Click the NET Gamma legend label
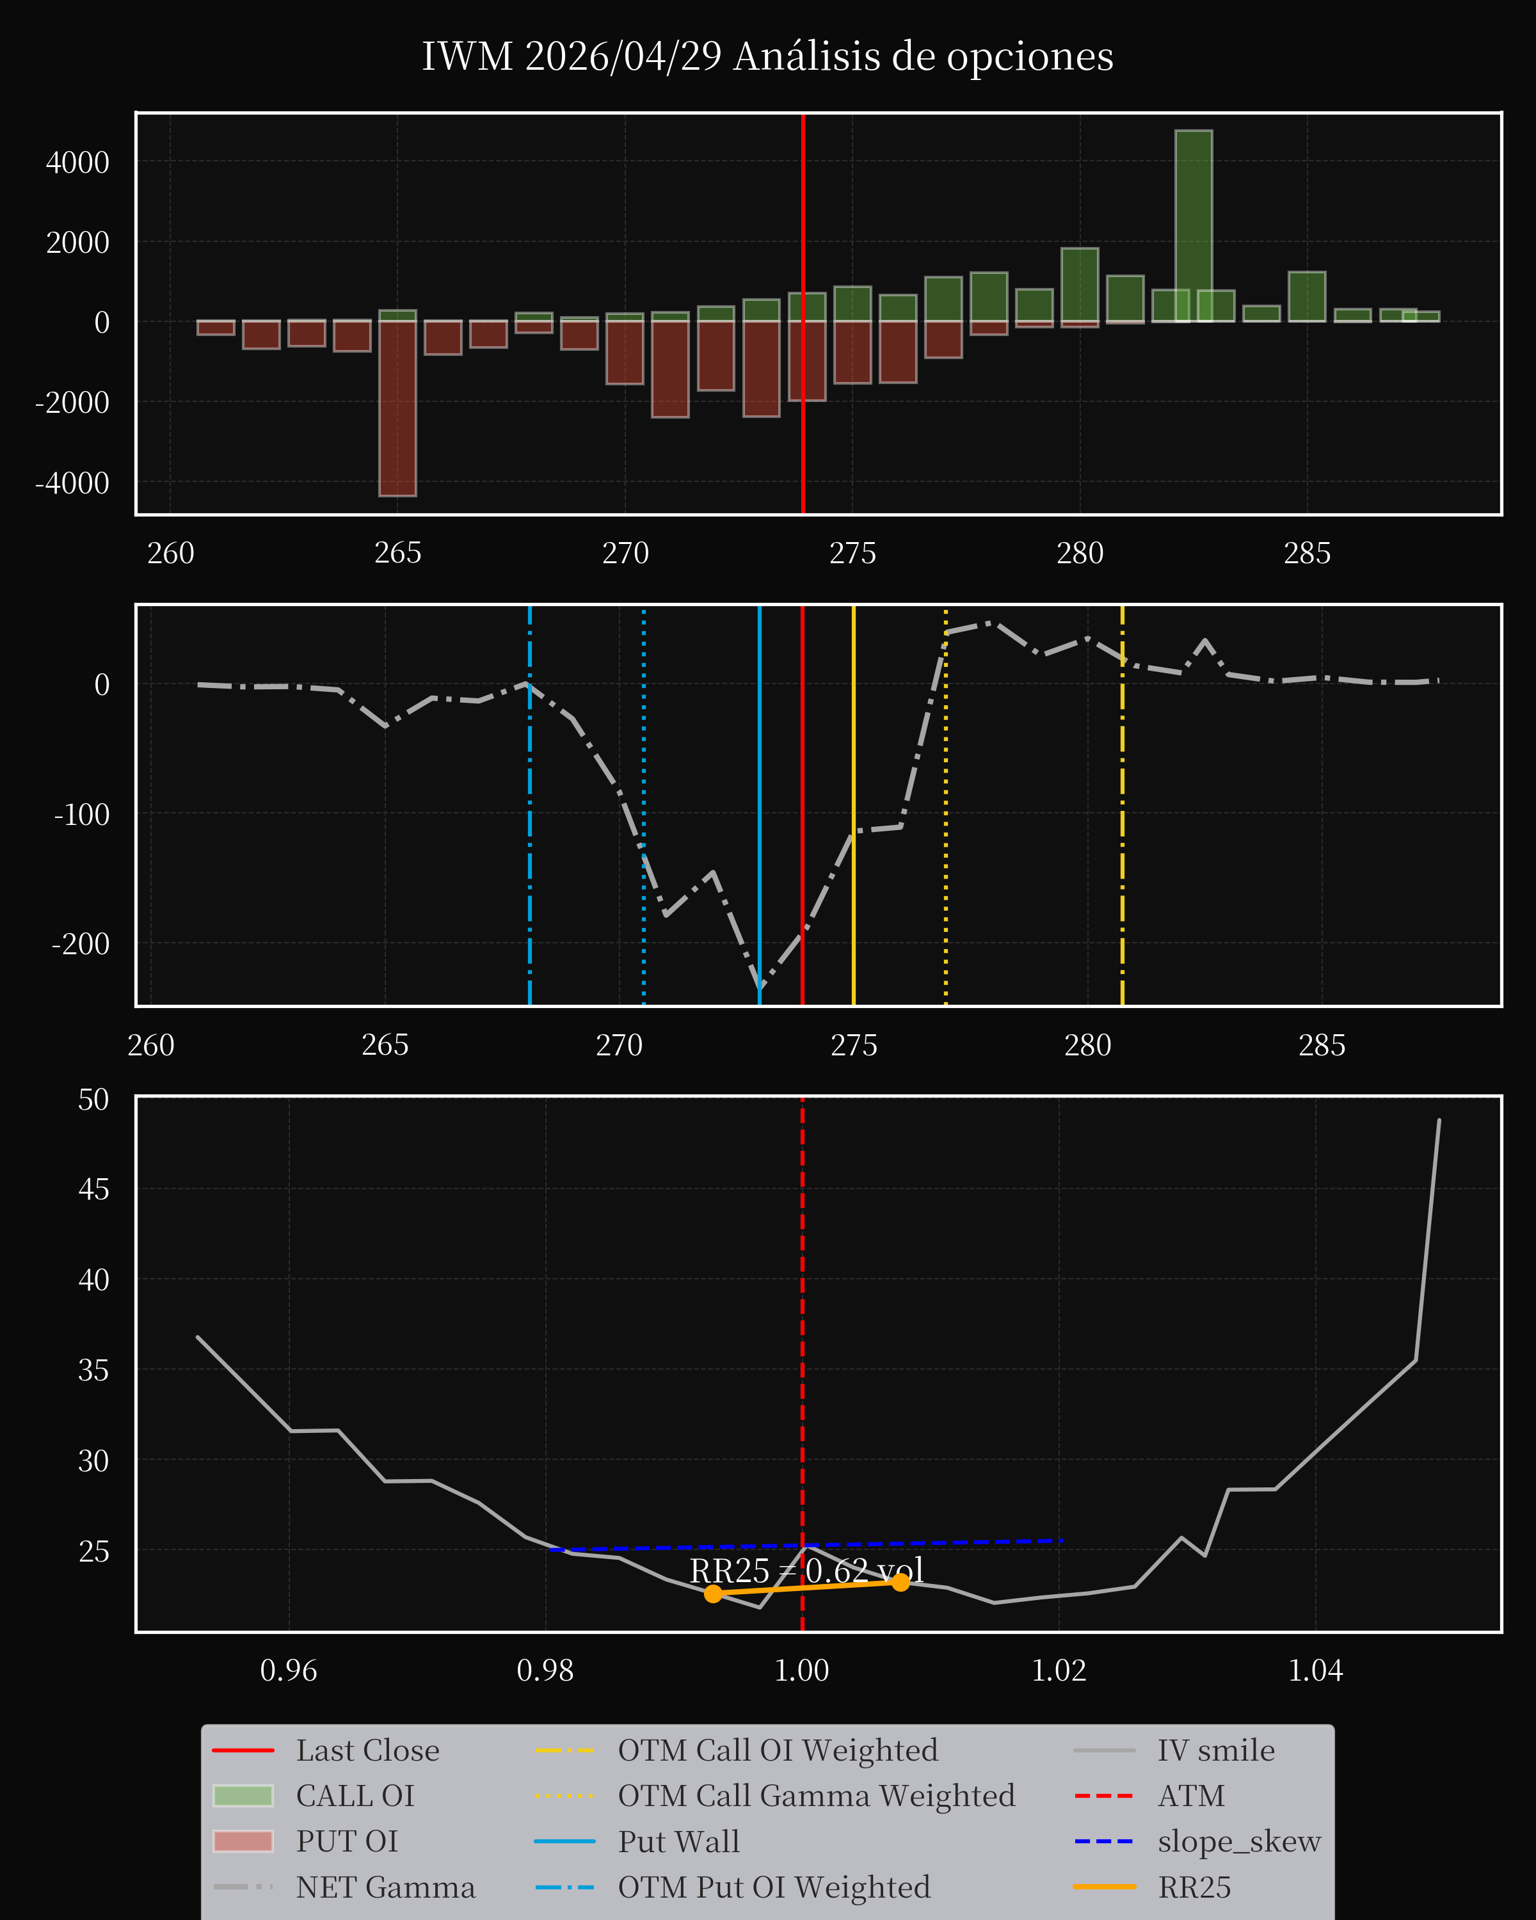Screen dimensions: 1536x1920 [385, 1887]
